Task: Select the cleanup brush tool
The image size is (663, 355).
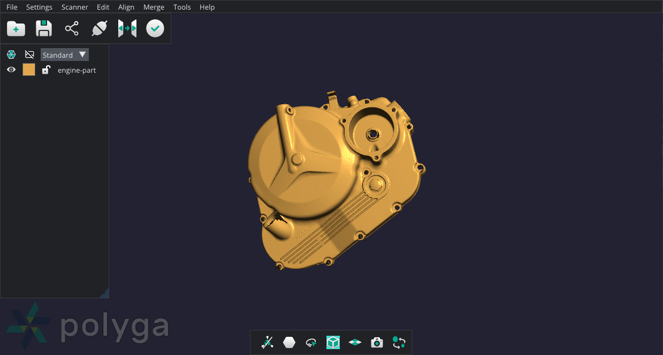Action: 99,28
